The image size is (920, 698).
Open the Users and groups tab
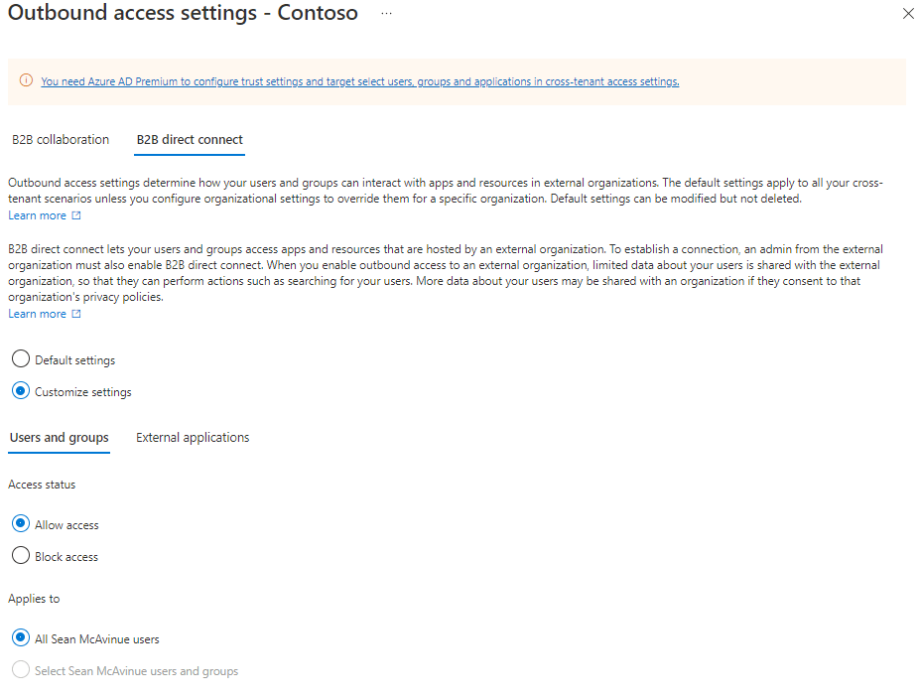tap(59, 437)
